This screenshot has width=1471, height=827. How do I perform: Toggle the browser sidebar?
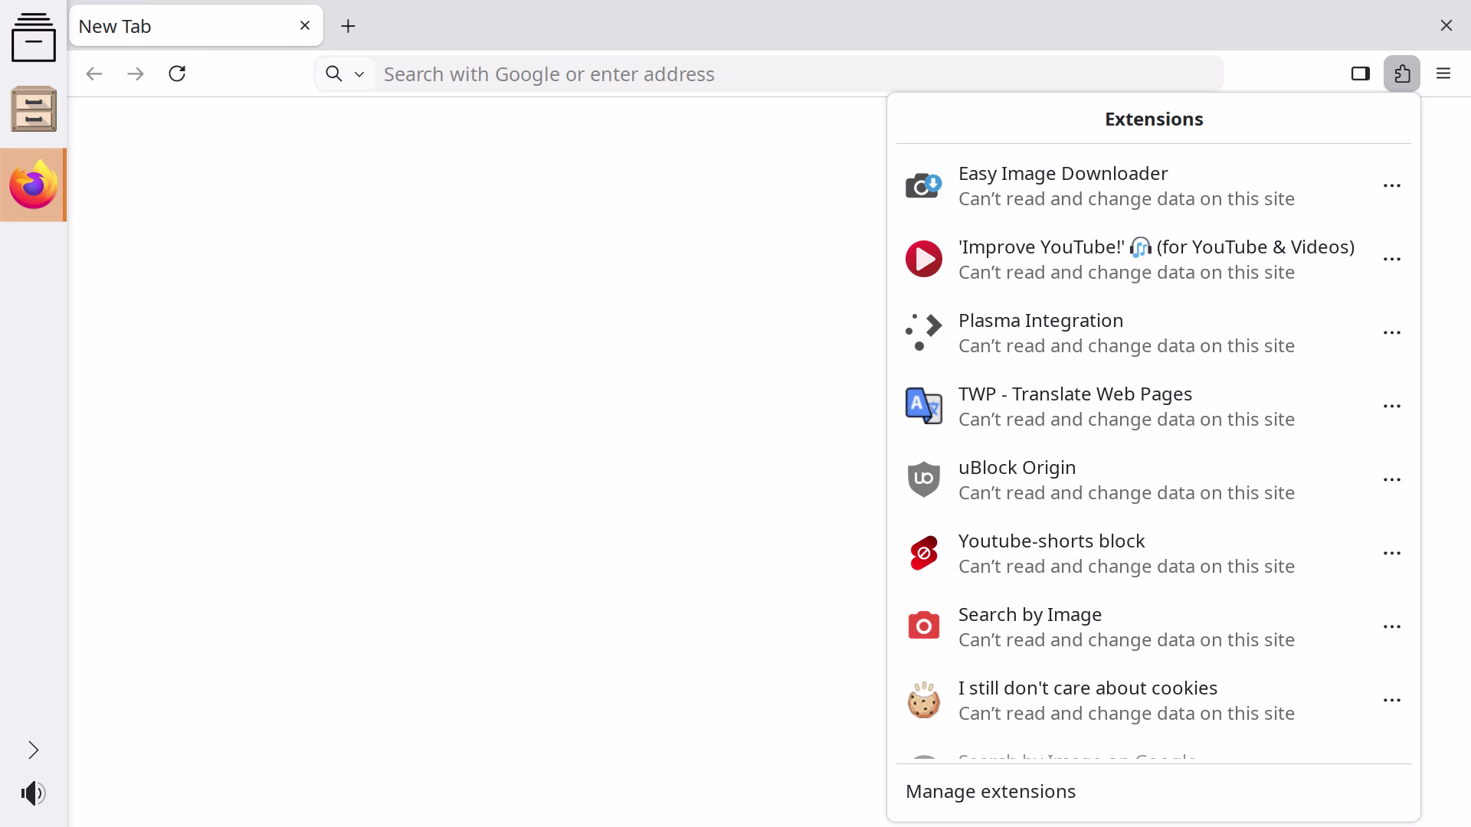click(x=1360, y=74)
